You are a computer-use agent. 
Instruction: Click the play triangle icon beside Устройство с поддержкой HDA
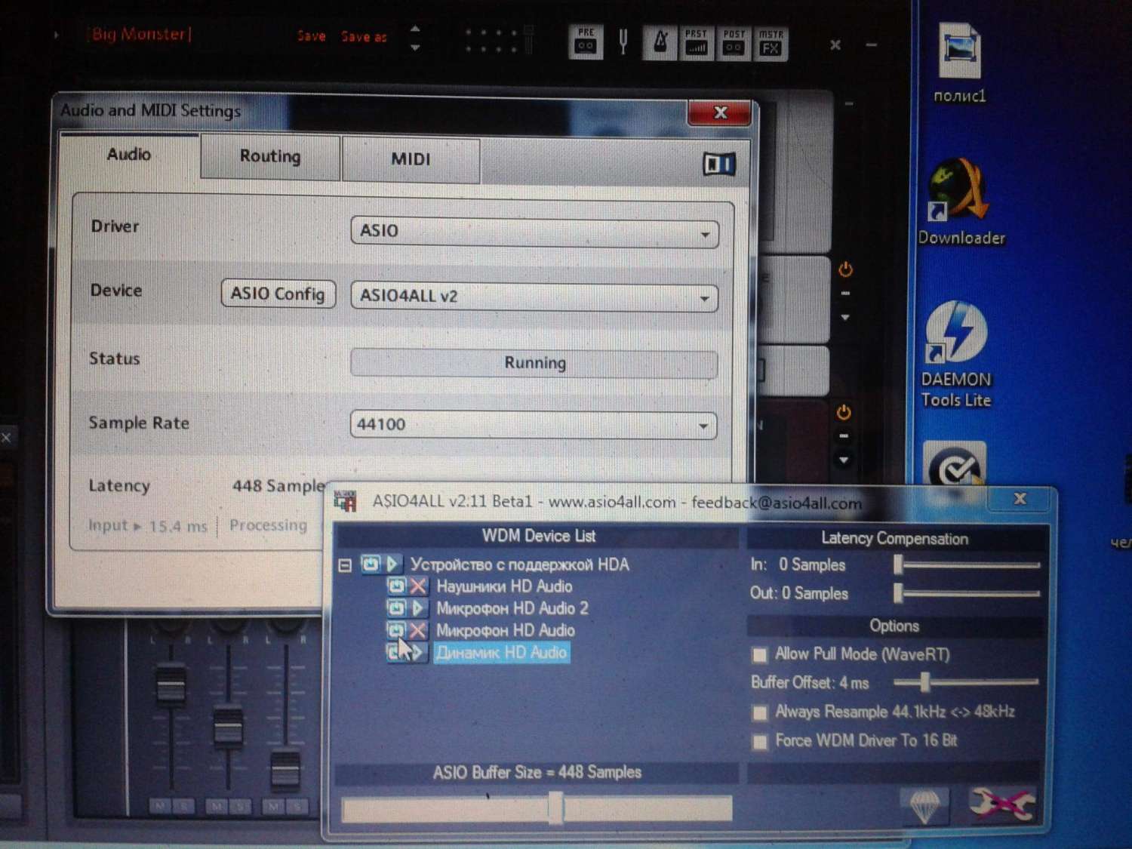point(392,564)
